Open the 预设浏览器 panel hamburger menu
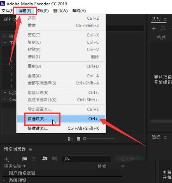The width and height of the screenshot is (172, 183). pyautogui.click(x=30, y=149)
